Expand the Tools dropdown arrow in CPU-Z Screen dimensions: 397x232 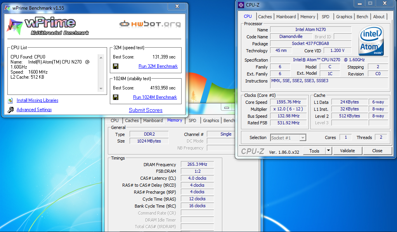[x=328, y=151]
